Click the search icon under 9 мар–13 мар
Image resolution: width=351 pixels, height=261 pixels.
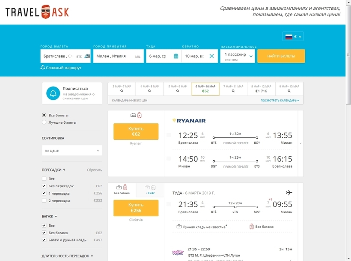(289, 91)
